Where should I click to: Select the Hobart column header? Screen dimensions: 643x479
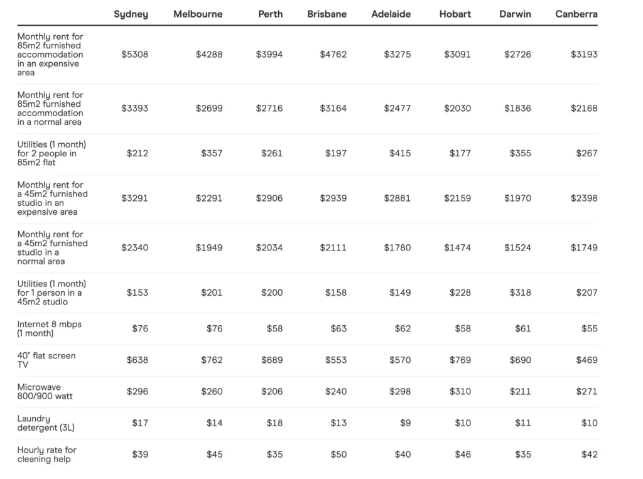tap(455, 14)
